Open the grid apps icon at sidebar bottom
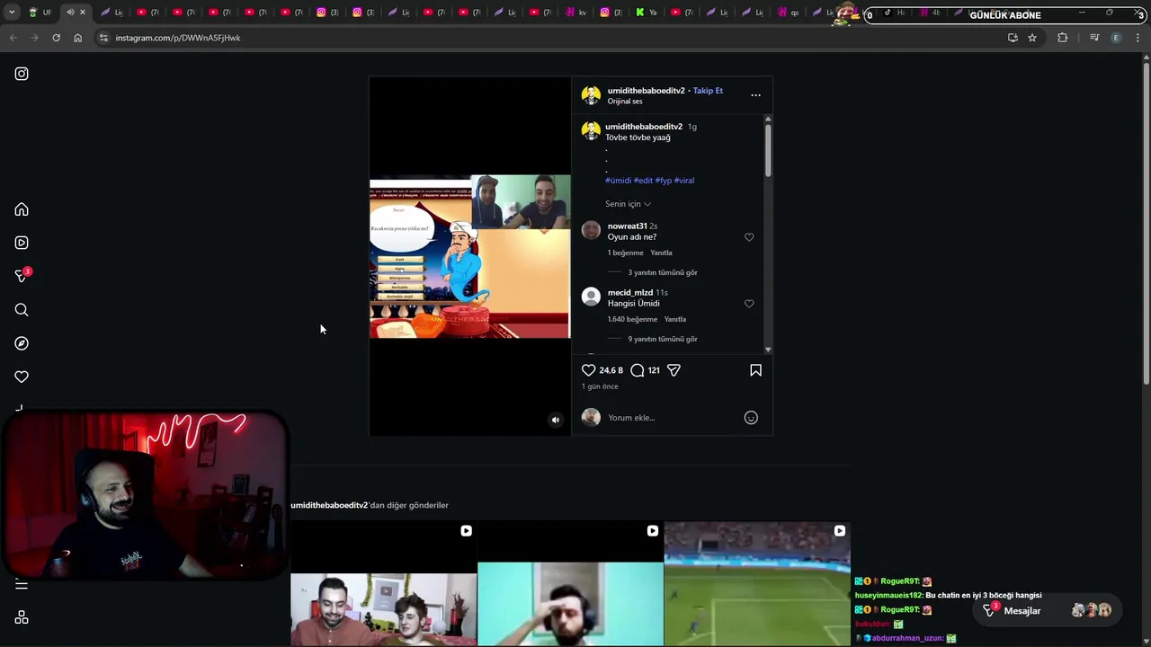Screen dimensions: 1151x647 click(22, 618)
